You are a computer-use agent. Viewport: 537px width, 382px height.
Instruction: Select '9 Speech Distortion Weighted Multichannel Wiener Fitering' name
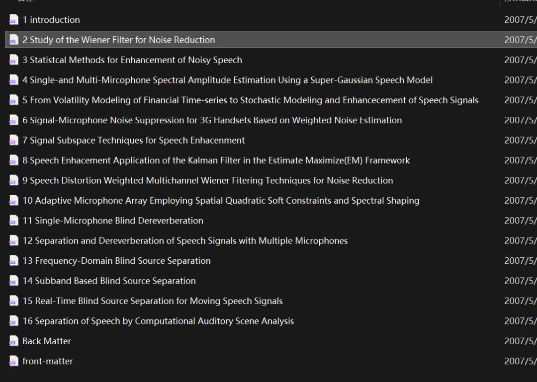(x=208, y=180)
